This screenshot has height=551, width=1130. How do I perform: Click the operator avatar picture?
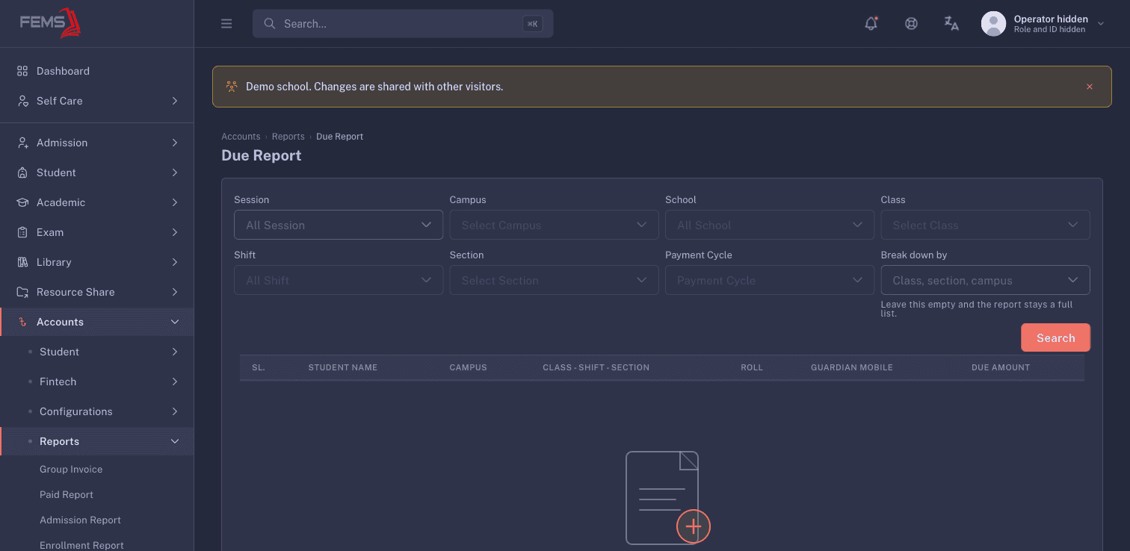[x=993, y=23]
